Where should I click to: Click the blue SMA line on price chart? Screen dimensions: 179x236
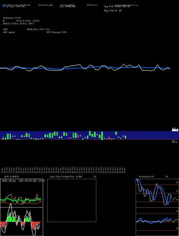[85, 68]
